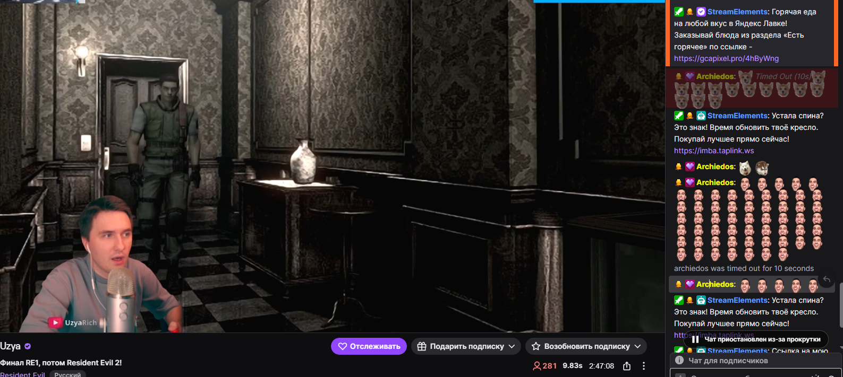Open imba.taplink.ws link below Покупай лучшее
The image size is (843, 377).
(714, 151)
